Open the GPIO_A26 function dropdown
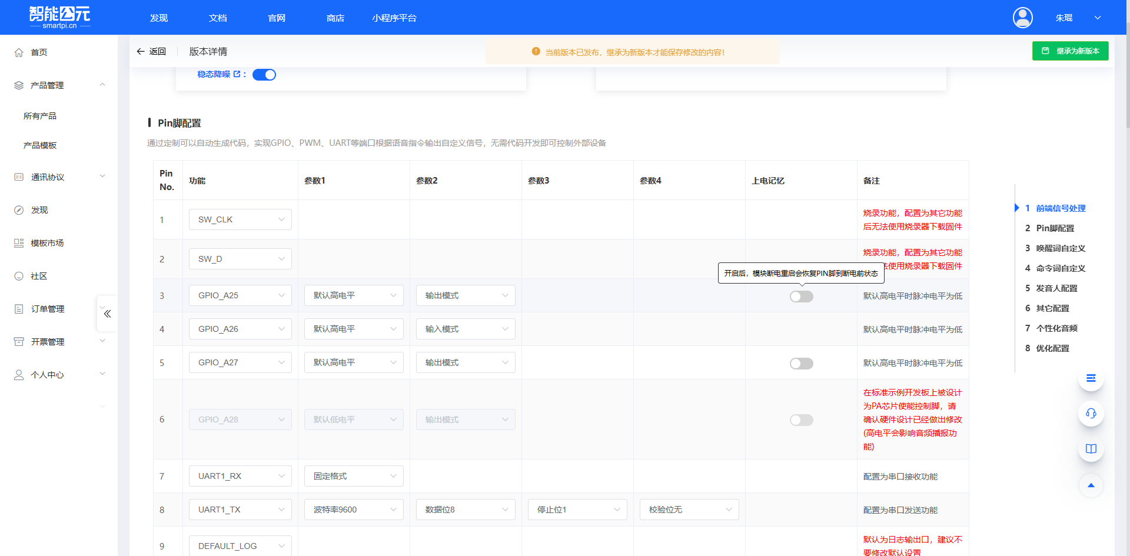Image resolution: width=1130 pixels, height=556 pixels. pyautogui.click(x=240, y=329)
